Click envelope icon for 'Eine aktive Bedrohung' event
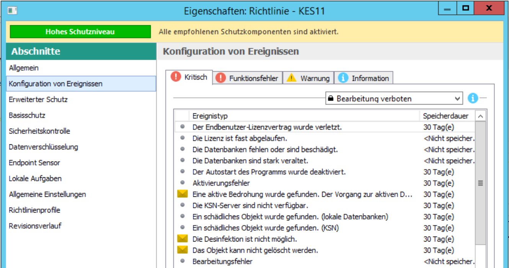Viewport: 509px width, 268px height. [x=183, y=194]
